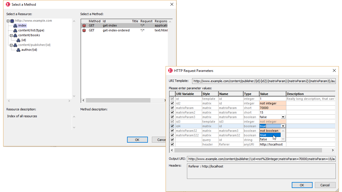This screenshot has height=192, width=342.
Task: Click the content/books resource icon
Action: [15, 35]
